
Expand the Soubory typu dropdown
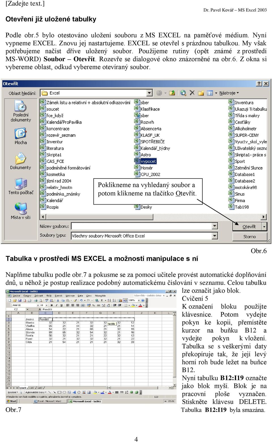pos(215,236)
